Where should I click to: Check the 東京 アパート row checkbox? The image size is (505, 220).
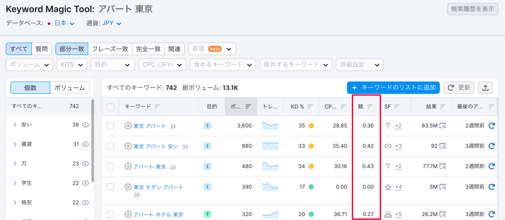(110, 126)
